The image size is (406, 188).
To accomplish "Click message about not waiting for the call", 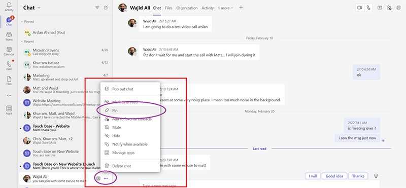I will (199, 52).
